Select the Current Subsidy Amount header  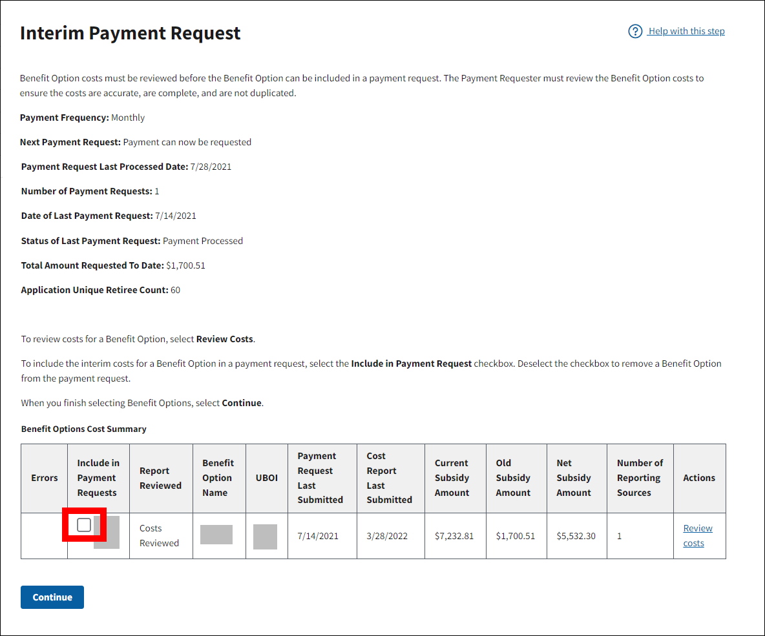(452, 478)
